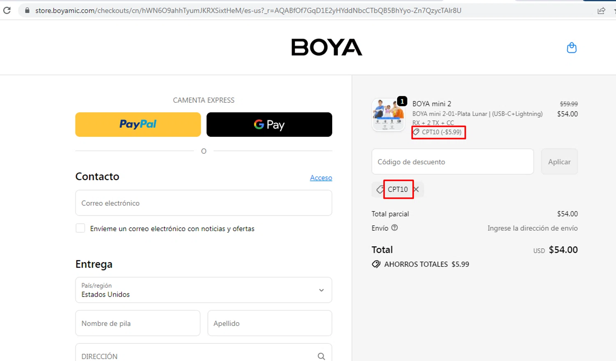Click the USD $54.00 total amount
The image size is (616, 361).
click(556, 250)
